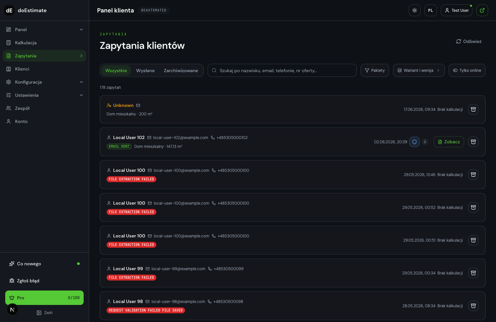This screenshot has height=322, width=496.
Task: Click the Odśwież refresh button
Action: 469,41
